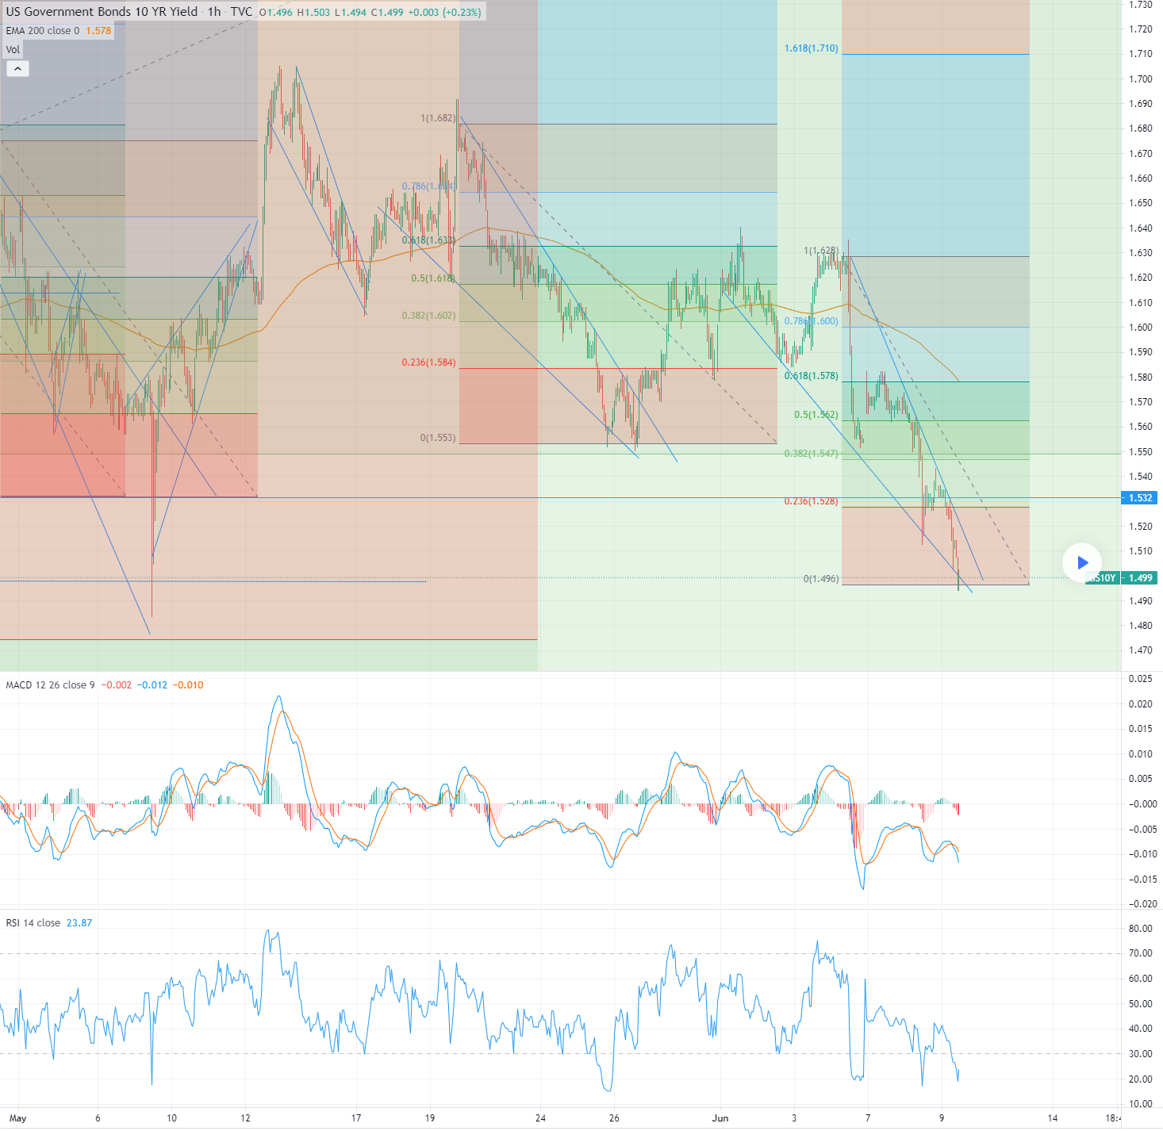Collapse the indicator legend with chevron button
This screenshot has height=1131, width=1163.
coord(17,69)
